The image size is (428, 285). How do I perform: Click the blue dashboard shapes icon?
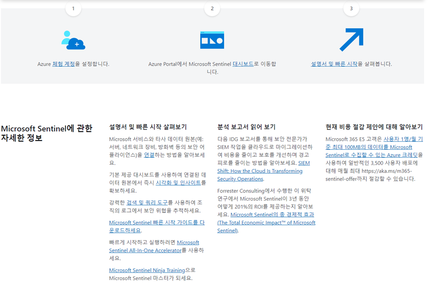[x=212, y=40]
